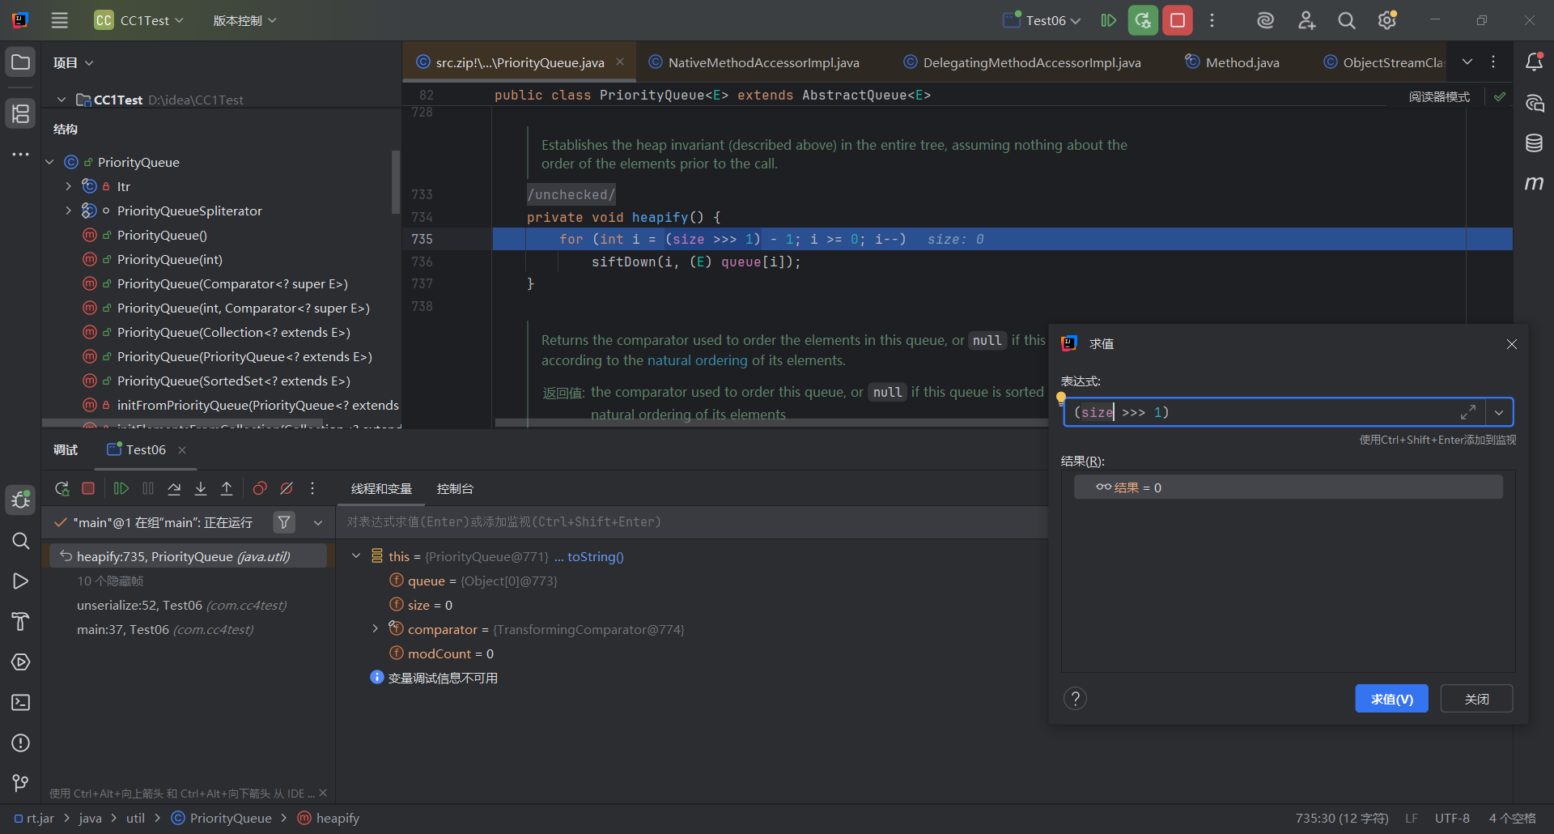Open the Notifications bell
The width and height of the screenshot is (1554, 834).
point(1534,62)
